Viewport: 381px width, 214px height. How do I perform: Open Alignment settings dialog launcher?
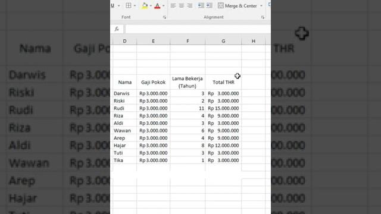263,17
